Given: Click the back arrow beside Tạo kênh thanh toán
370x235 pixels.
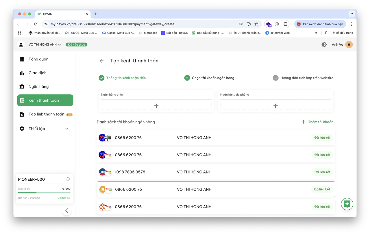Looking at the screenshot, I should point(101,61).
